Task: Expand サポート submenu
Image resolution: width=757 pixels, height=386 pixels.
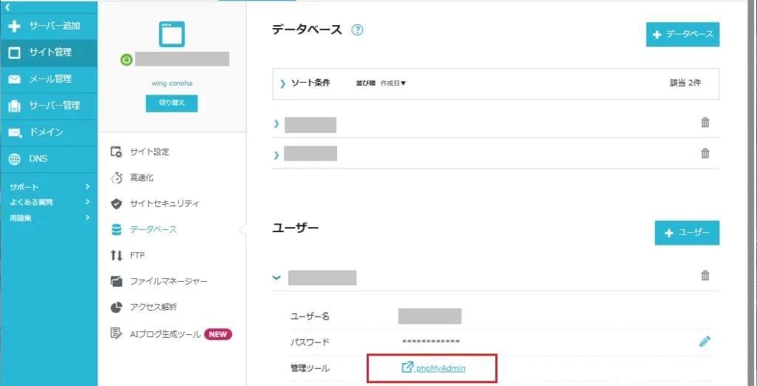Action: [x=48, y=186]
